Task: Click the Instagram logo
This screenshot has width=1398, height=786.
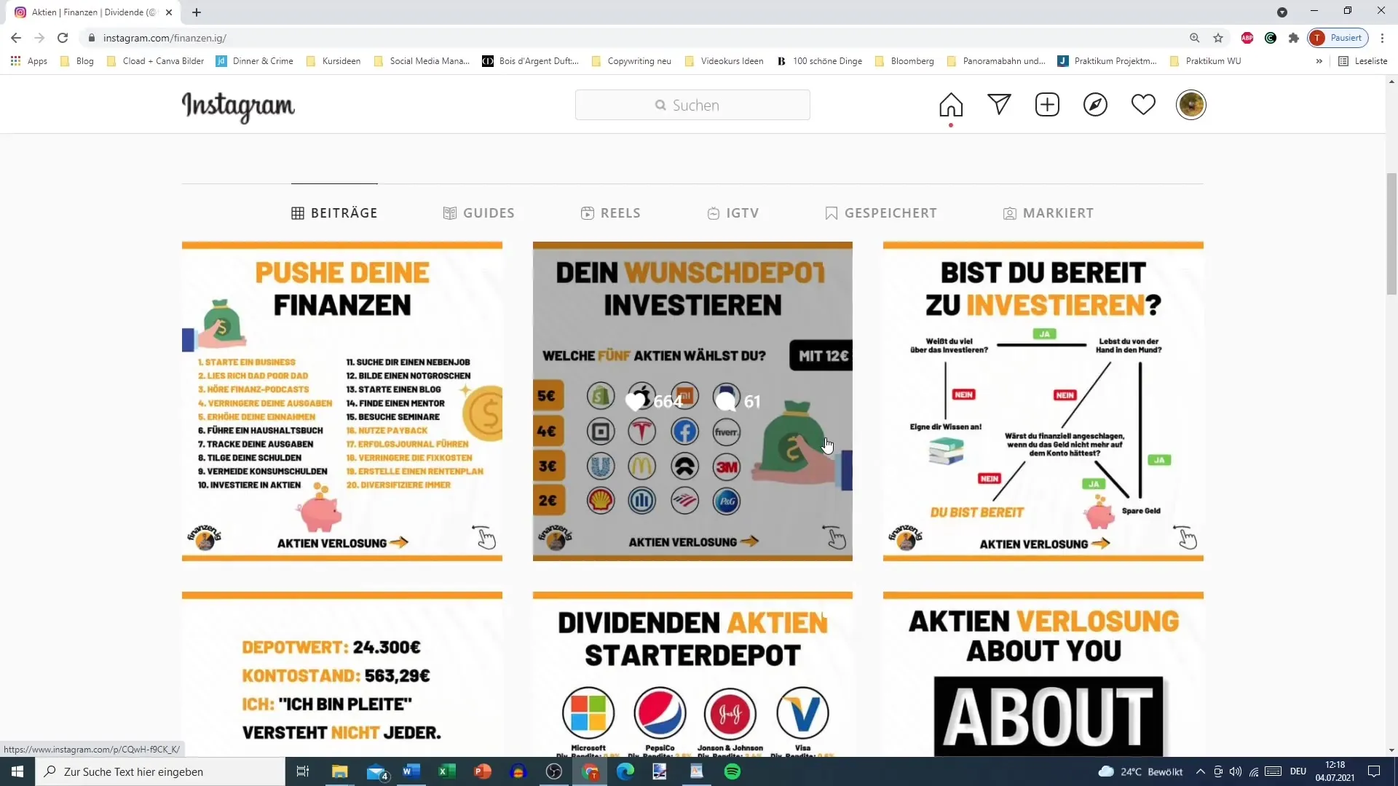Action: (238, 106)
